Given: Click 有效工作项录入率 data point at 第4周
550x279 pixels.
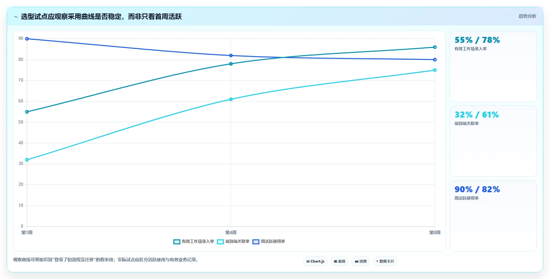Looking at the screenshot, I should click(231, 64).
